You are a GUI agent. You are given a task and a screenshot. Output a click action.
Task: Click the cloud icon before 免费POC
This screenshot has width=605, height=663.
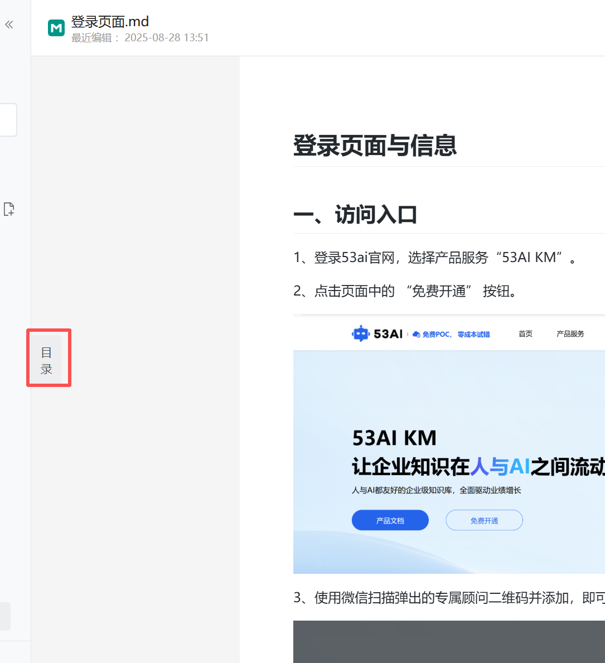(416, 335)
